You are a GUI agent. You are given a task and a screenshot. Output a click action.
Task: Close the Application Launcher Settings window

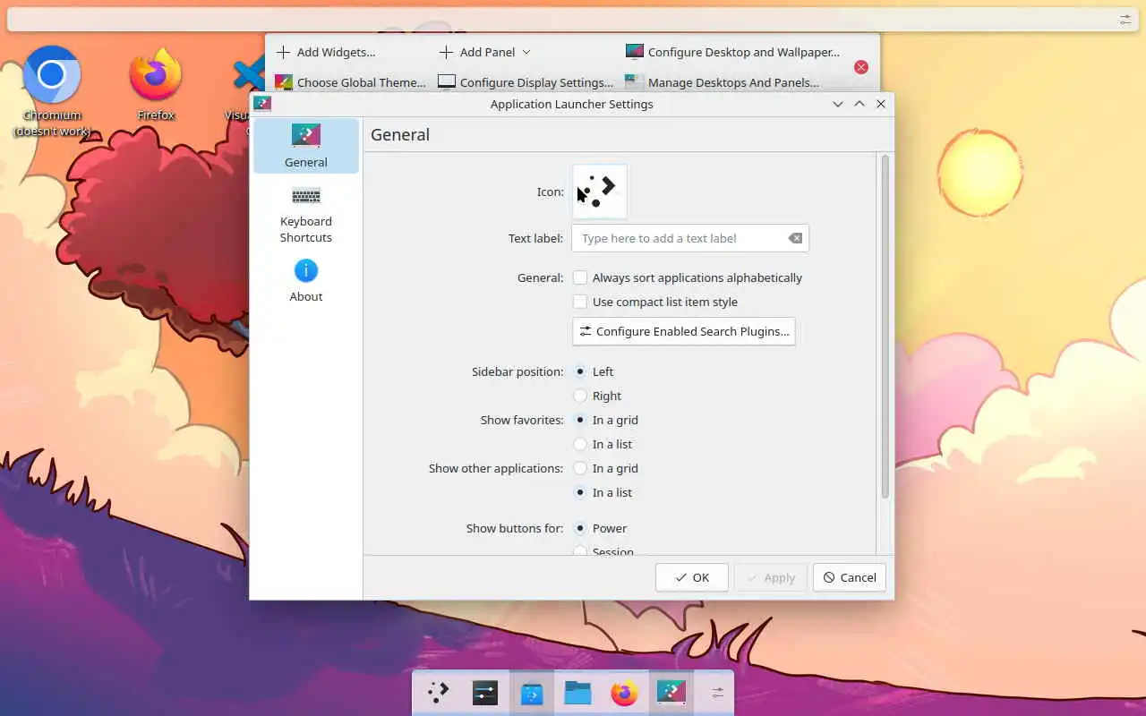881,104
